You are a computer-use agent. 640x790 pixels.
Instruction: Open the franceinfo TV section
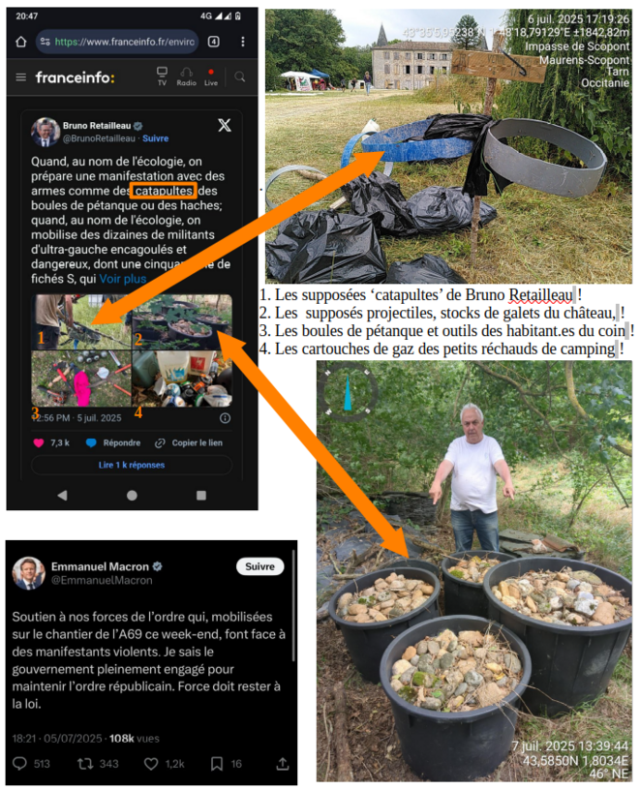click(x=162, y=76)
